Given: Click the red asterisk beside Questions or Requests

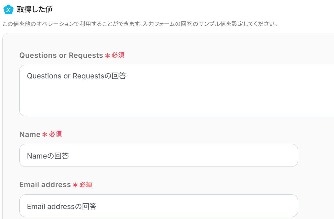Looking at the screenshot, I should pyautogui.click(x=107, y=56).
